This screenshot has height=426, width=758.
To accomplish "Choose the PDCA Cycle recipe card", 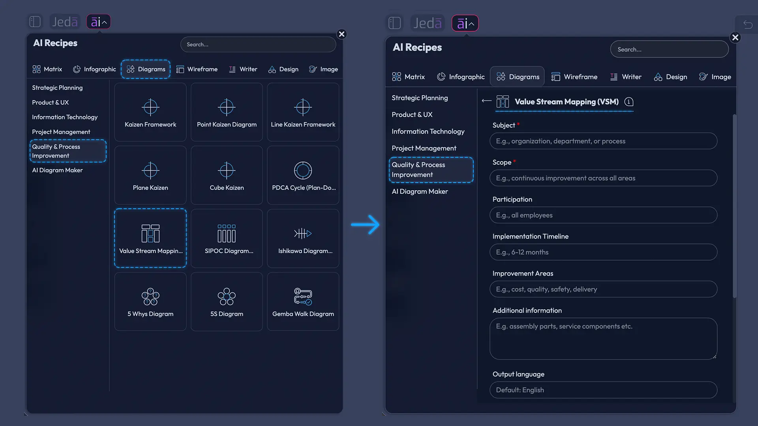I will [x=303, y=175].
